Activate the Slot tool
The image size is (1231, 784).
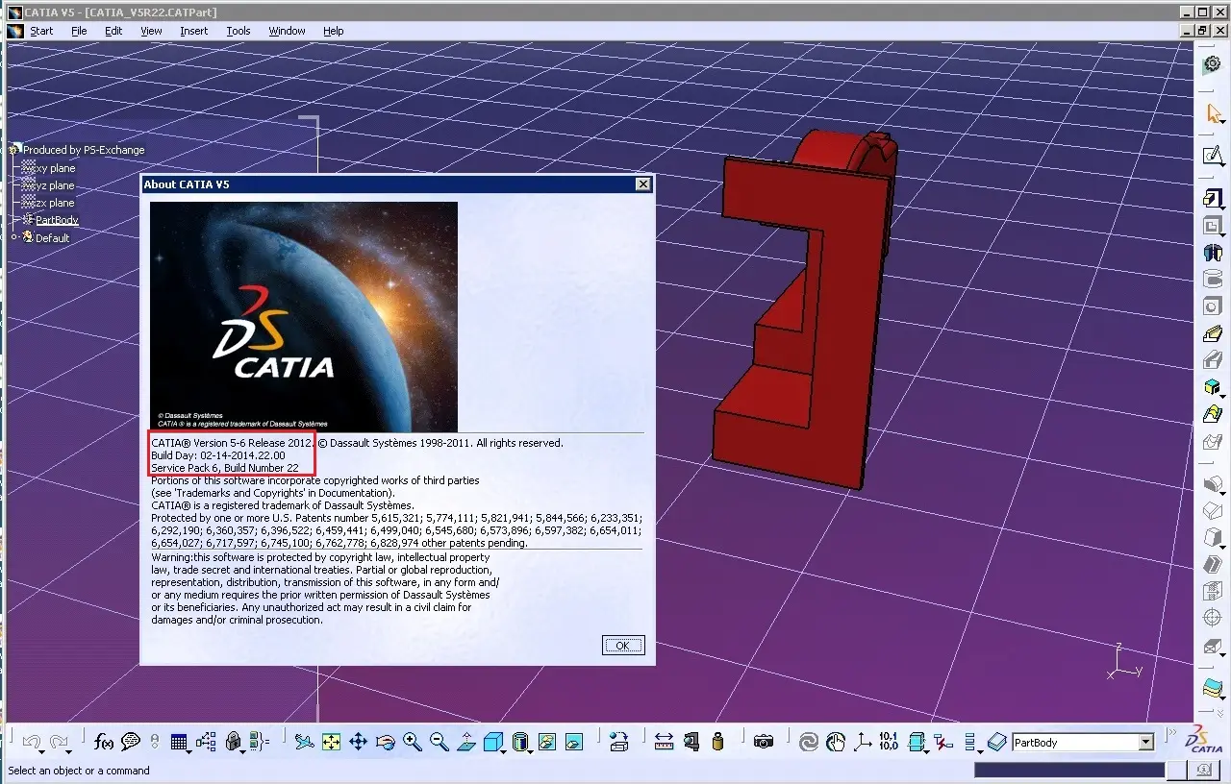click(1213, 360)
